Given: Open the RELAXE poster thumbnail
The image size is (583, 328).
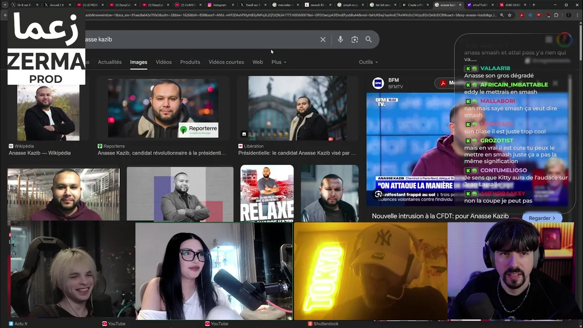Looking at the screenshot, I should pos(267,193).
